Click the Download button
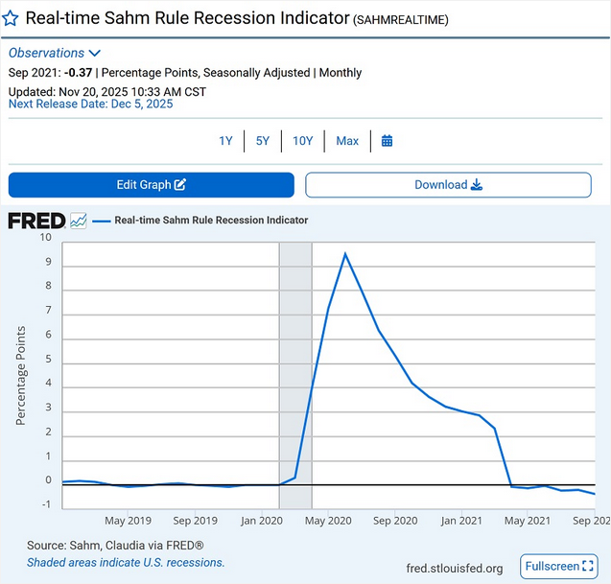 pos(448,185)
